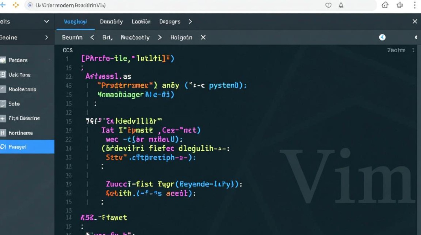The width and height of the screenshot is (421, 235).
Task: Click the icon beside Uele Tene sidebar item
Action: tap(3, 75)
